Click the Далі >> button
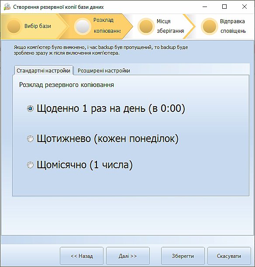 click(128, 256)
